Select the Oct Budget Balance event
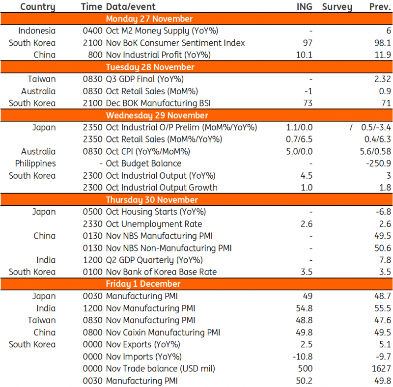Image resolution: width=393 pixels, height=387 pixels. pos(143,164)
